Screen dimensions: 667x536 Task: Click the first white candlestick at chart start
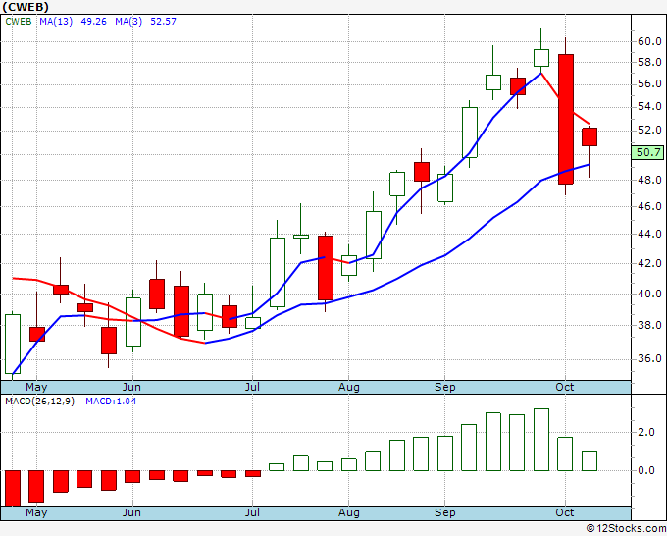pyautogui.click(x=13, y=344)
